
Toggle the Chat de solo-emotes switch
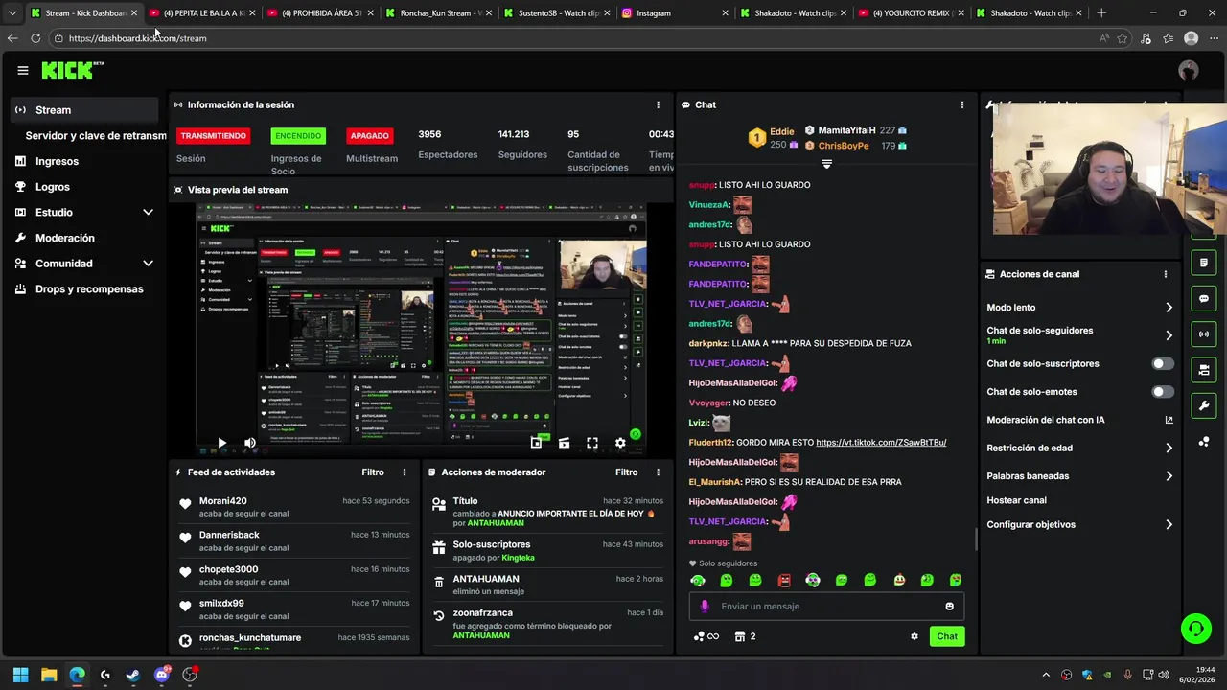click(1163, 392)
